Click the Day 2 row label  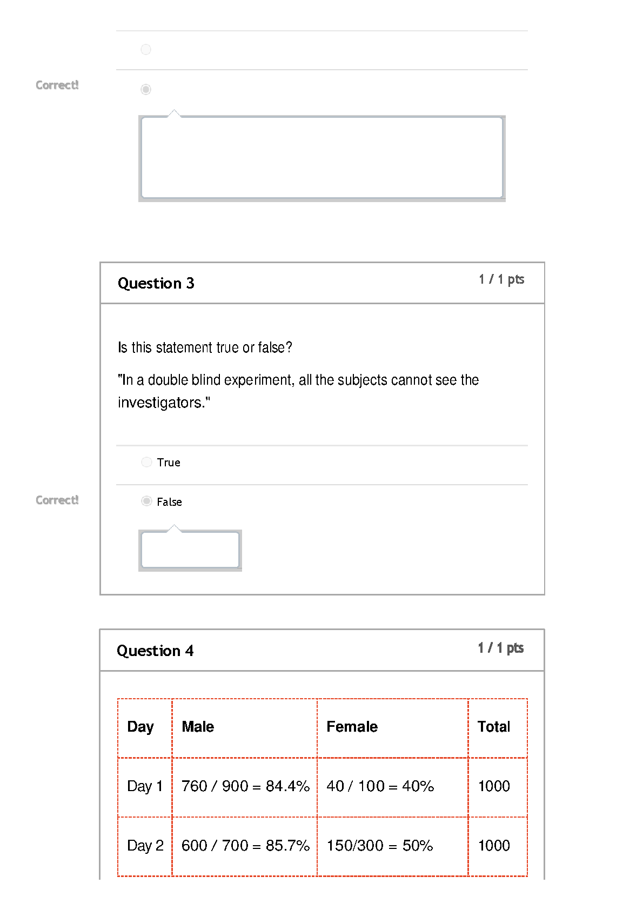[x=145, y=846]
